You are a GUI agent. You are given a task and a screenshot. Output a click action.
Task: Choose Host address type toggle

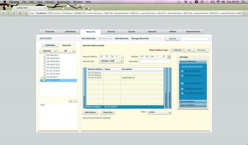pos(189,50)
